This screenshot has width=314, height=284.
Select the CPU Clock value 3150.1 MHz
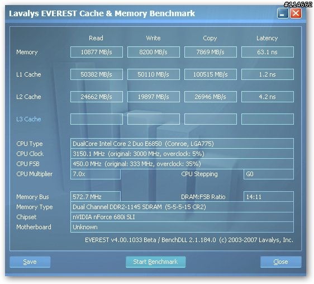coord(182,154)
